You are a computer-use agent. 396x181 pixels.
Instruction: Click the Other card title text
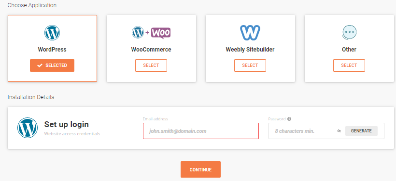coord(349,50)
